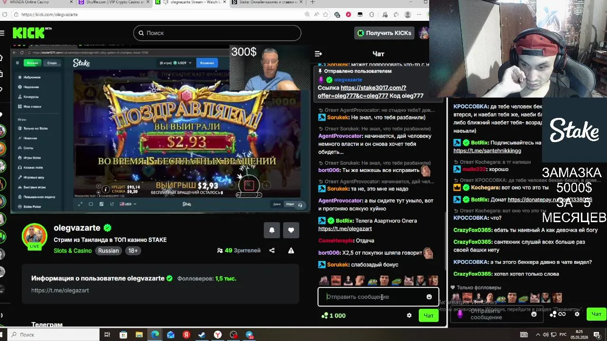The image size is (607, 341).
Task: Focus the Kick search field
Action: tap(217, 33)
